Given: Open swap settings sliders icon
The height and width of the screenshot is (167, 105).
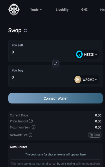Looking at the screenshot, I should 26,31.
